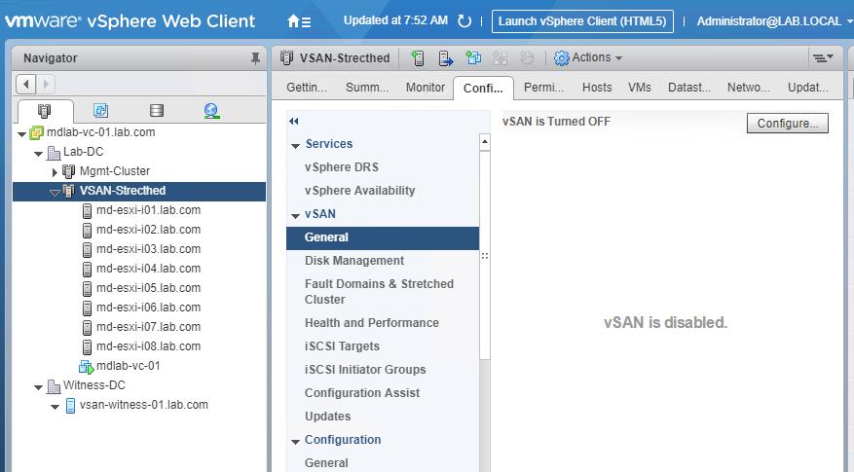Click the greyed resource pool toolbar icon
The height and width of the screenshot is (472, 854).
click(x=500, y=57)
